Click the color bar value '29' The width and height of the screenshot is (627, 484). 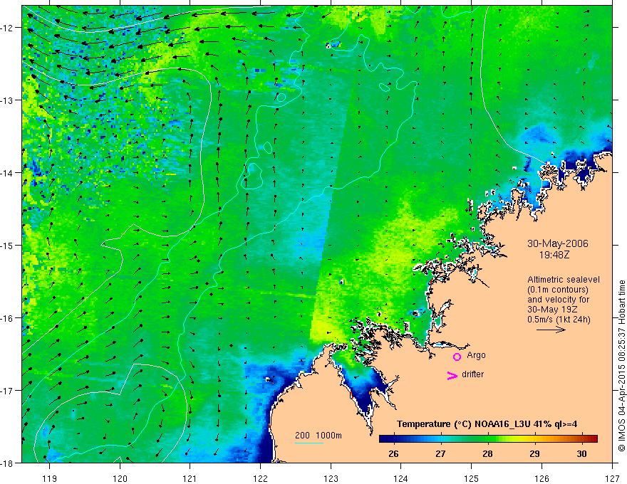534,453
